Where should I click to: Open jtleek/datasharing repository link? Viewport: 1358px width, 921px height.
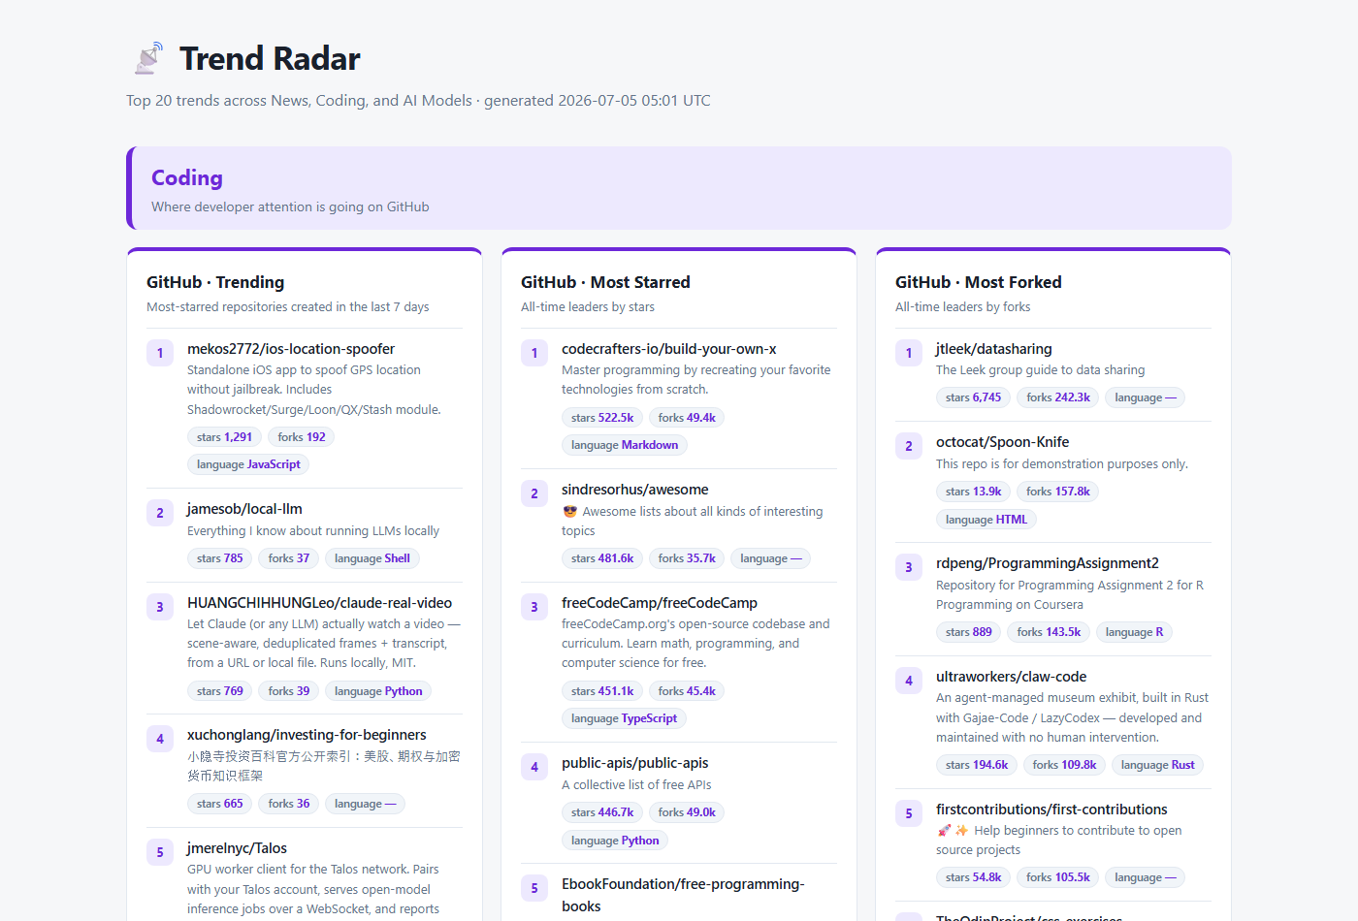993,349
